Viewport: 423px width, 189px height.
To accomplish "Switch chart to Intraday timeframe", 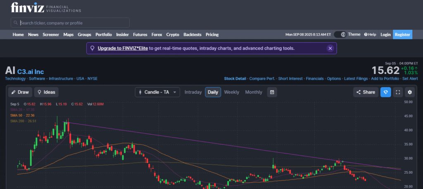I will (x=193, y=92).
